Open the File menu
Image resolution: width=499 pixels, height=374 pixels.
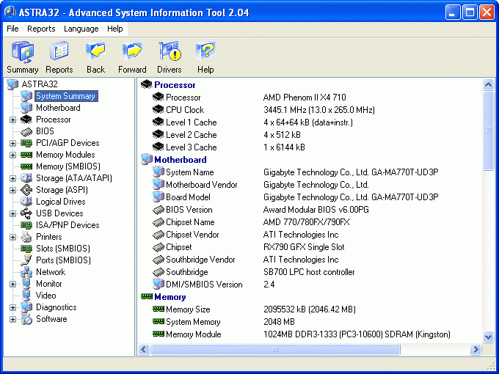click(12, 29)
